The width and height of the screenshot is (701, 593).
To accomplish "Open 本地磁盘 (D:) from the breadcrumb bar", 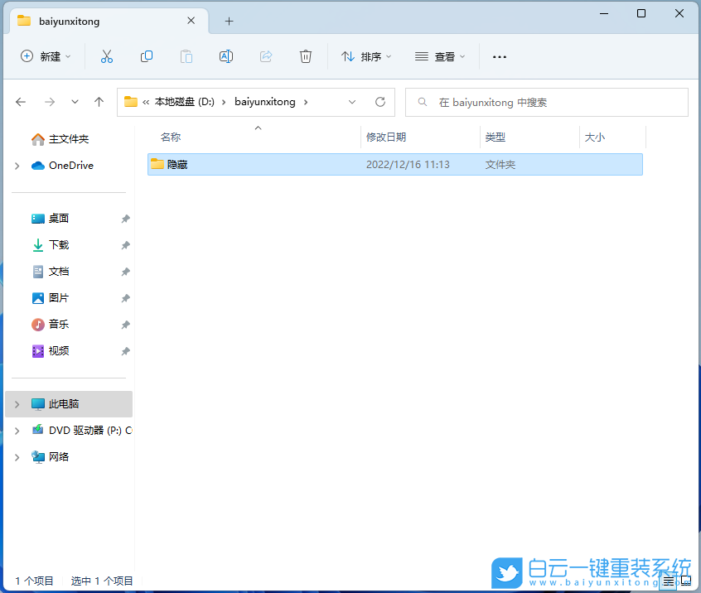I will (x=184, y=101).
